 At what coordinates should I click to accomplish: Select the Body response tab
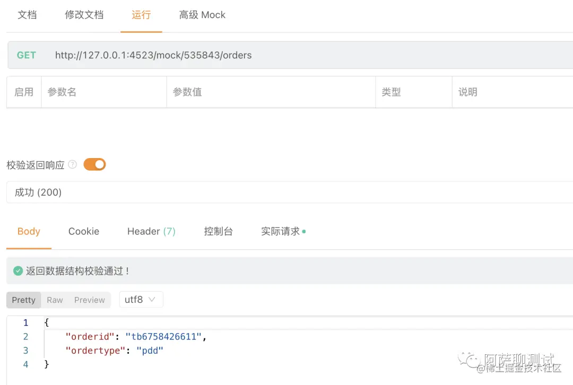29,231
